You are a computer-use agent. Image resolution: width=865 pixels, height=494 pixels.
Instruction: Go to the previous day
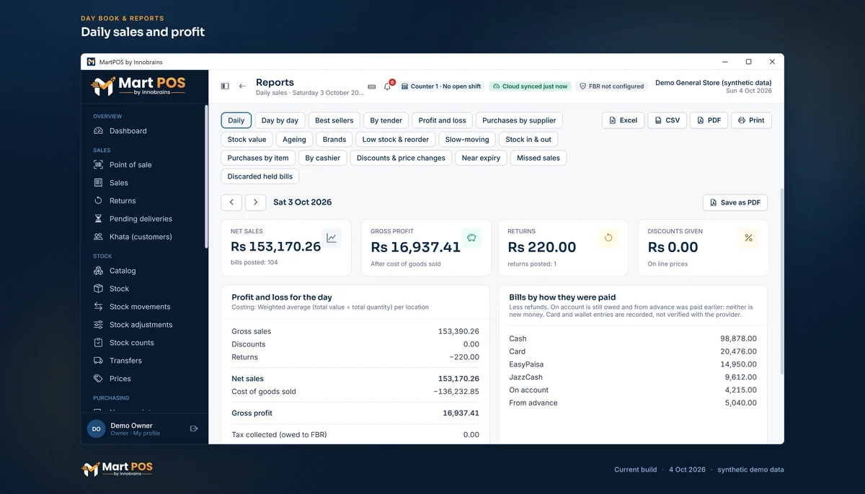point(231,202)
